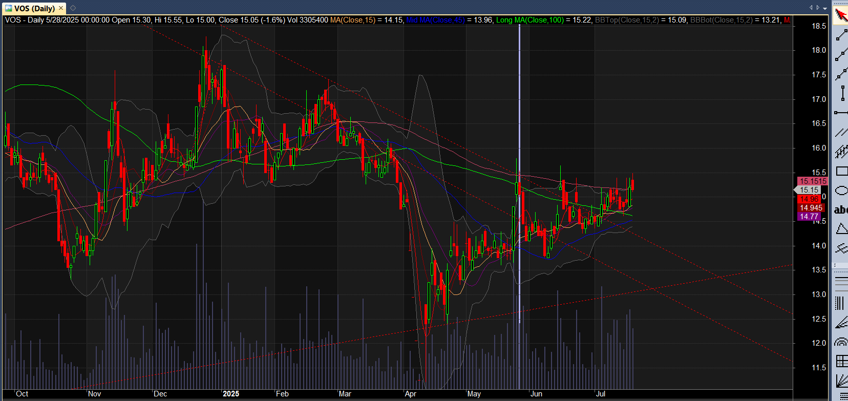
Task: Click the Feb date axis label
Action: 282,394
